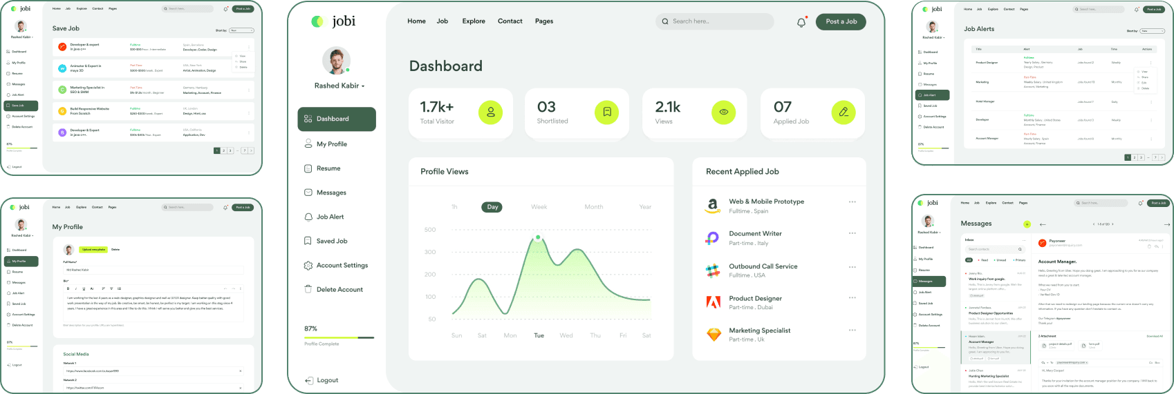Open options menu for Outbound Call Service
The height and width of the screenshot is (394, 1174).
point(852,267)
